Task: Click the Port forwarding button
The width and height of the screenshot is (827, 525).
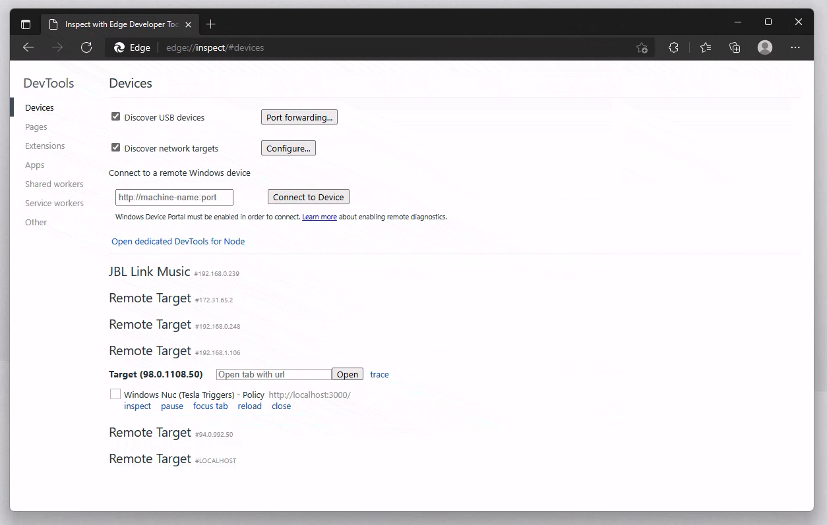Action: tap(299, 117)
